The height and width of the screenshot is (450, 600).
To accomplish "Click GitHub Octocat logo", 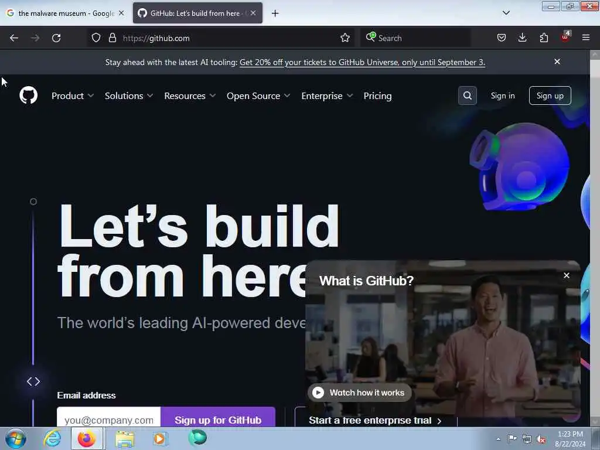I will pyautogui.click(x=28, y=96).
